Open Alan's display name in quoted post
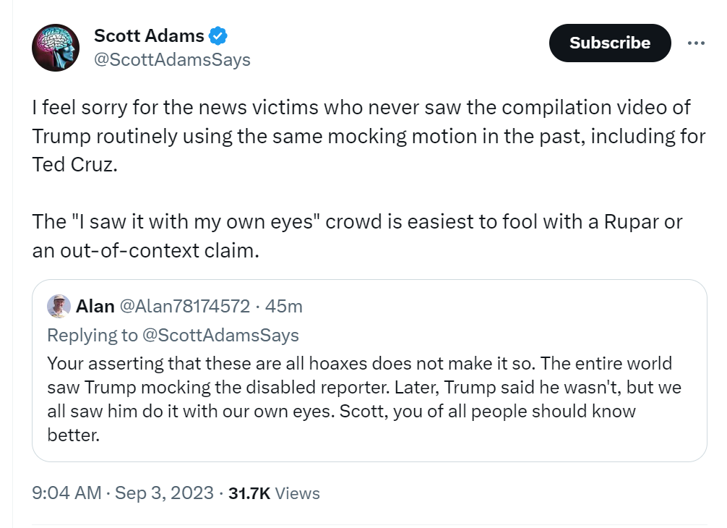The height and width of the screenshot is (528, 727). [x=95, y=306]
